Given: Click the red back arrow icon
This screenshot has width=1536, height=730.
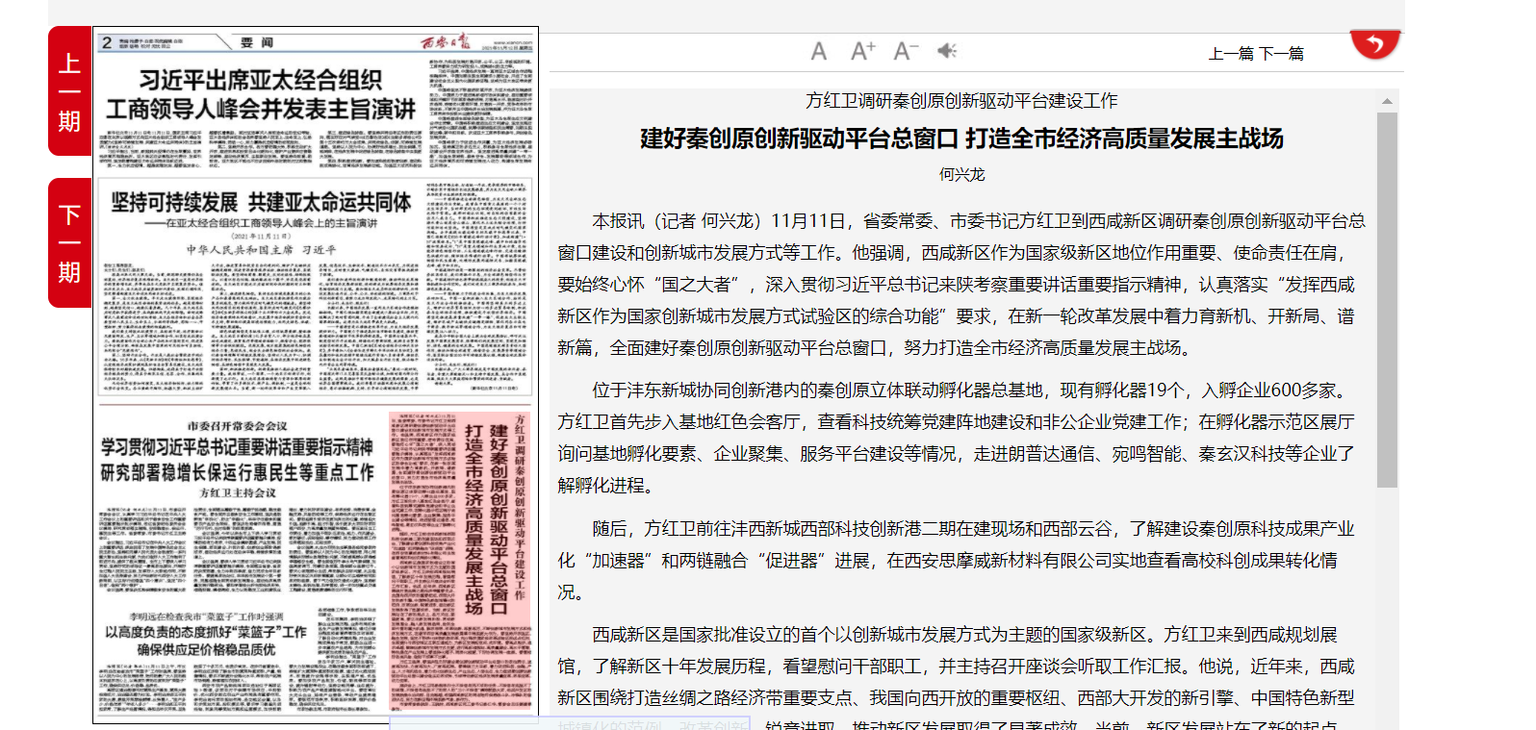Looking at the screenshot, I should click(1374, 44).
